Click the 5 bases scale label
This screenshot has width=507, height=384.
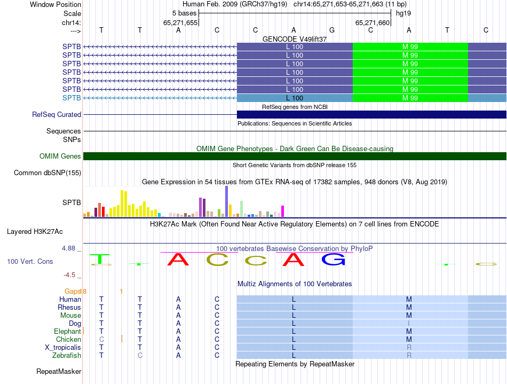click(x=184, y=13)
